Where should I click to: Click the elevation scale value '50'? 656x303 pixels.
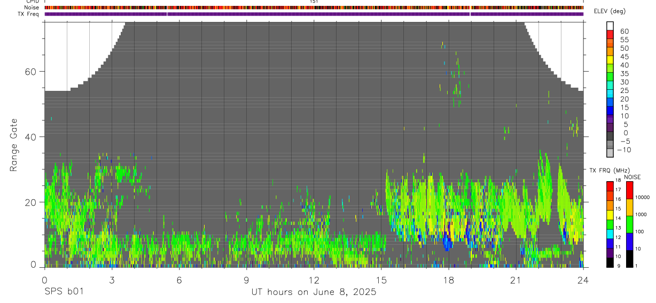pos(624,49)
